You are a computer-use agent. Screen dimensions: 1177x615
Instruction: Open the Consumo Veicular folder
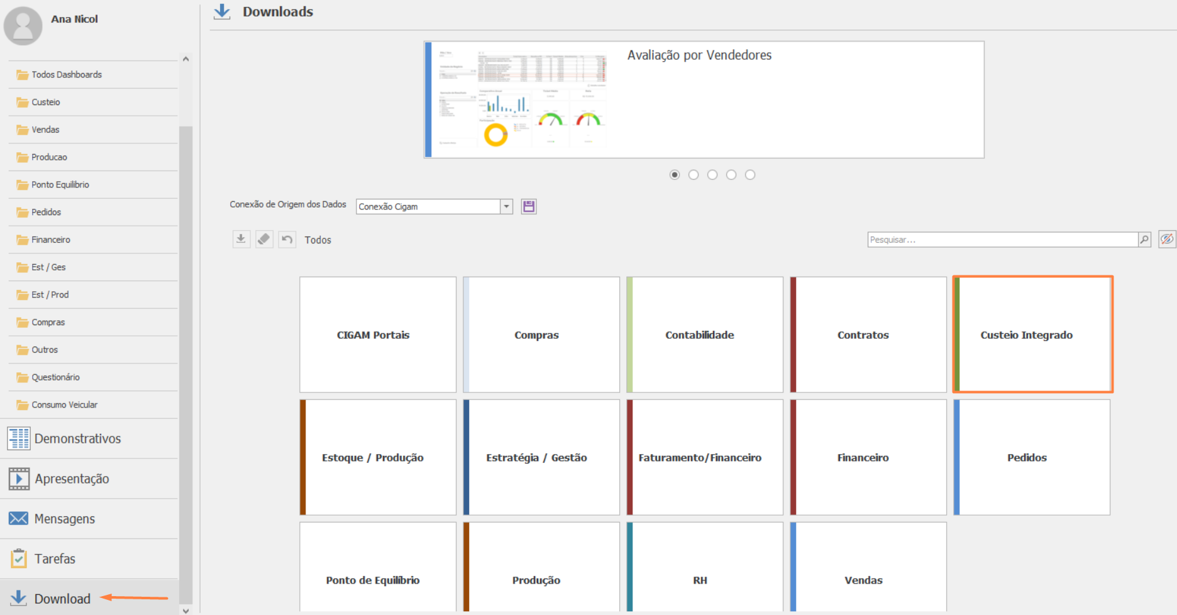click(93, 405)
